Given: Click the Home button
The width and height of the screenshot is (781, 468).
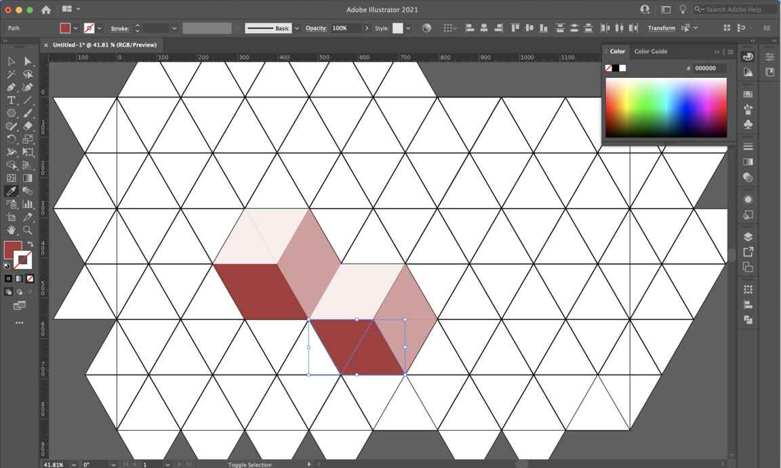Looking at the screenshot, I should click(x=46, y=9).
